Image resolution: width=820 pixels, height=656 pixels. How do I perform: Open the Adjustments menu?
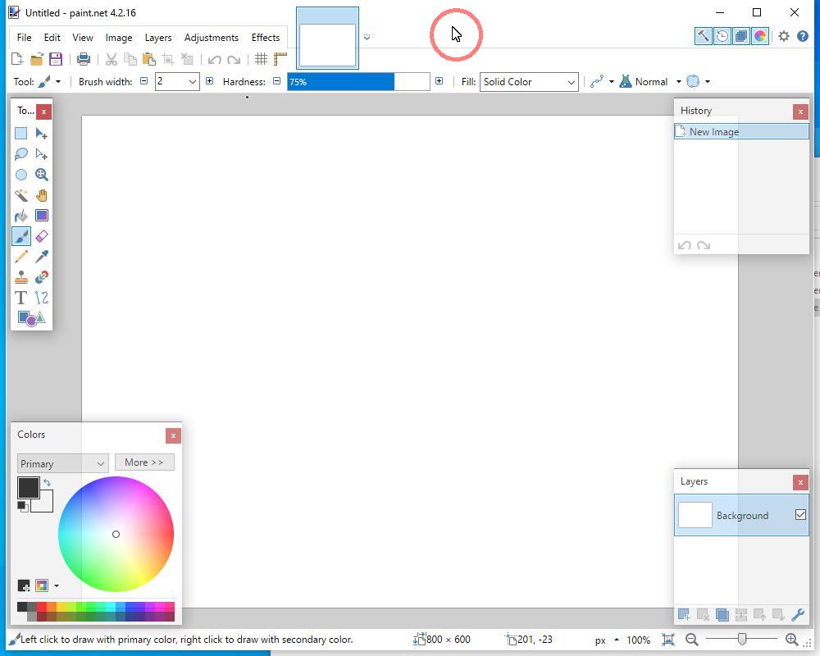(211, 38)
